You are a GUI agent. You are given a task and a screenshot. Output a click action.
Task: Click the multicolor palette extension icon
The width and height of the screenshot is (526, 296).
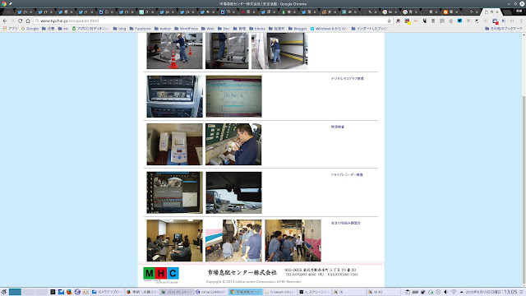[x=408, y=21]
